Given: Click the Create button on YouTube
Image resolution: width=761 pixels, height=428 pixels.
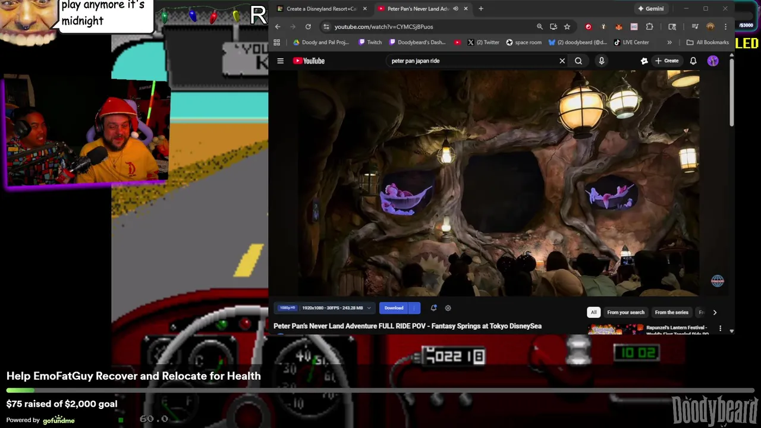Looking at the screenshot, I should pos(667,61).
